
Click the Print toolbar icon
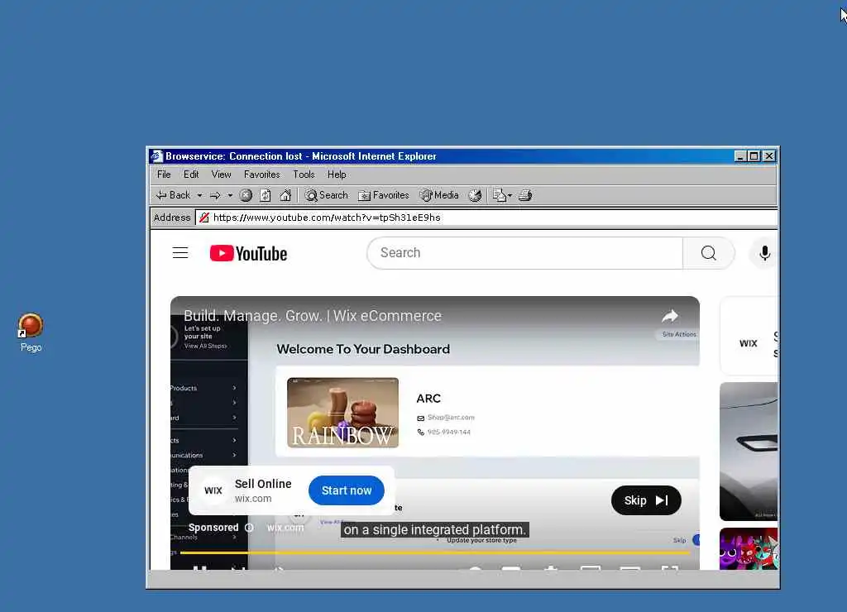525,195
